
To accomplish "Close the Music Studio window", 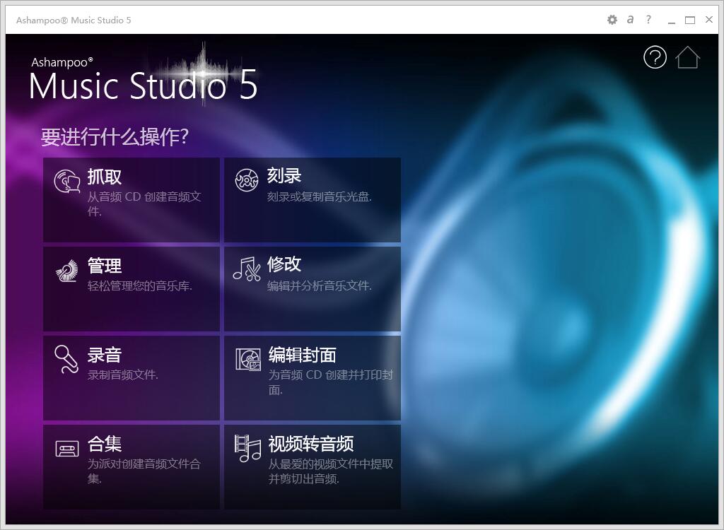I will coord(709,19).
